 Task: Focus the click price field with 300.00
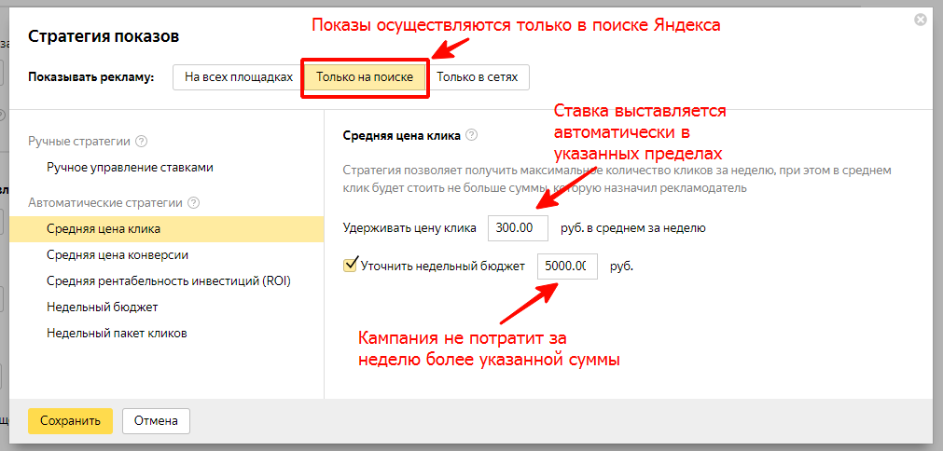click(519, 228)
